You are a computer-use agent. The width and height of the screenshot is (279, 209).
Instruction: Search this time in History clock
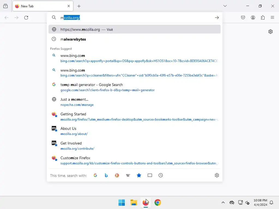tap(161, 176)
